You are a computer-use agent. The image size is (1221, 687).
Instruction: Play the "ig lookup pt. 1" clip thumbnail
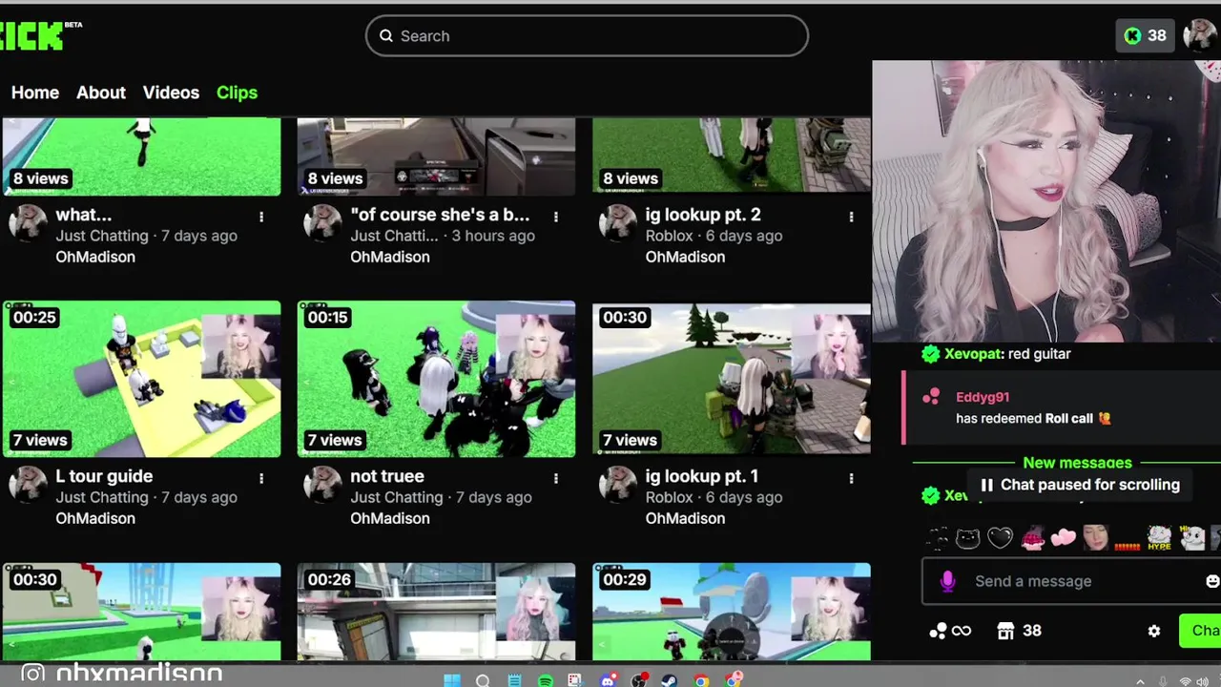[732, 379]
